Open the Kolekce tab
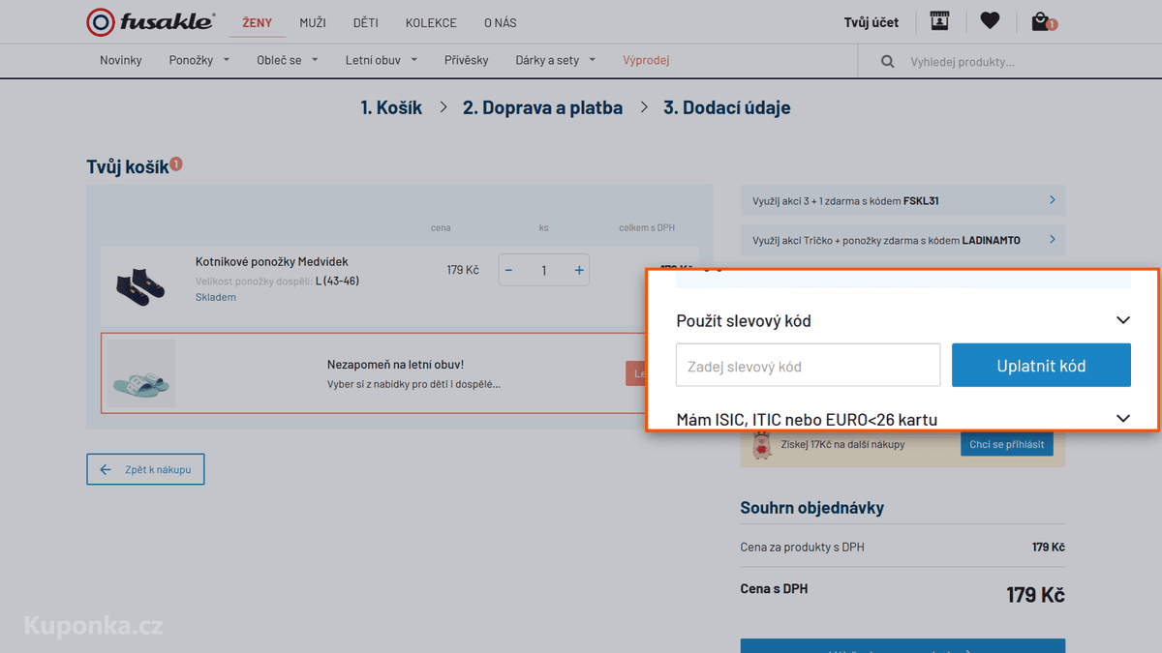Viewport: 1162px width, 653px height. (x=431, y=22)
